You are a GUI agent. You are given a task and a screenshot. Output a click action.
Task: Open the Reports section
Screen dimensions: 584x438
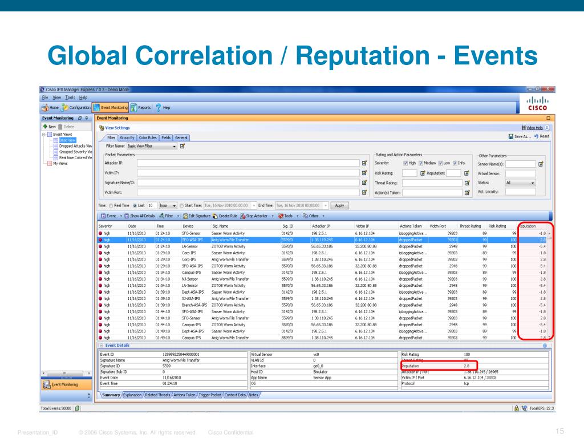[141, 108]
